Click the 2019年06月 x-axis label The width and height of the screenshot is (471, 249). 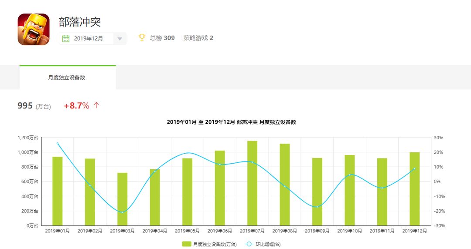(x=219, y=231)
